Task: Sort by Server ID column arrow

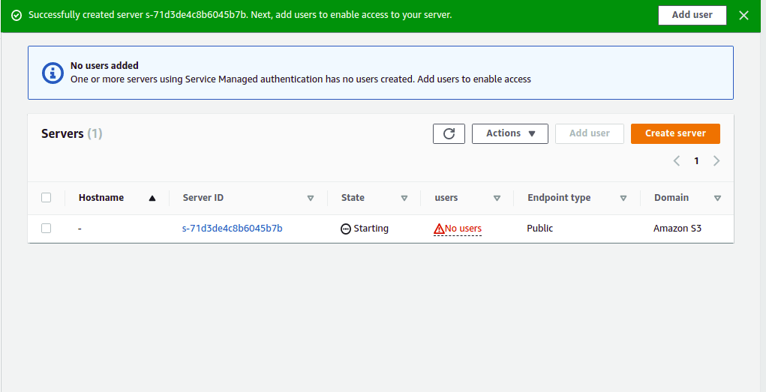Action: (310, 198)
